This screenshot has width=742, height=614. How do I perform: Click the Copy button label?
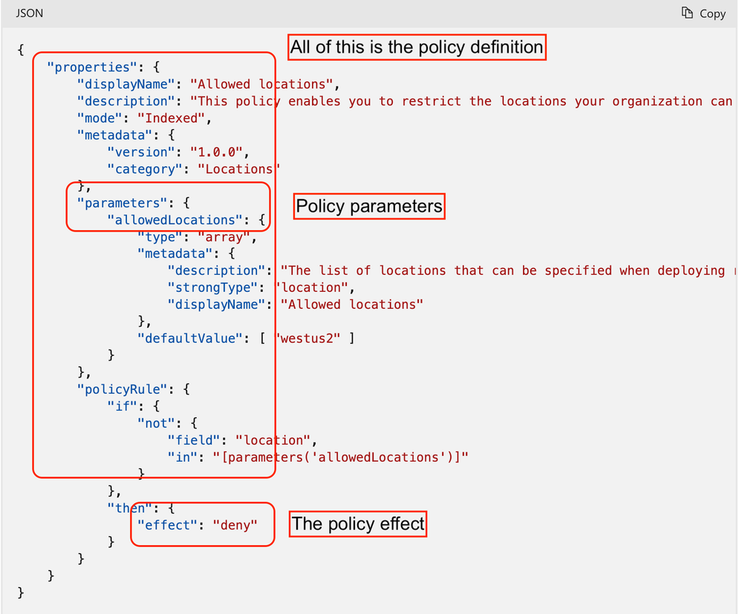[712, 13]
